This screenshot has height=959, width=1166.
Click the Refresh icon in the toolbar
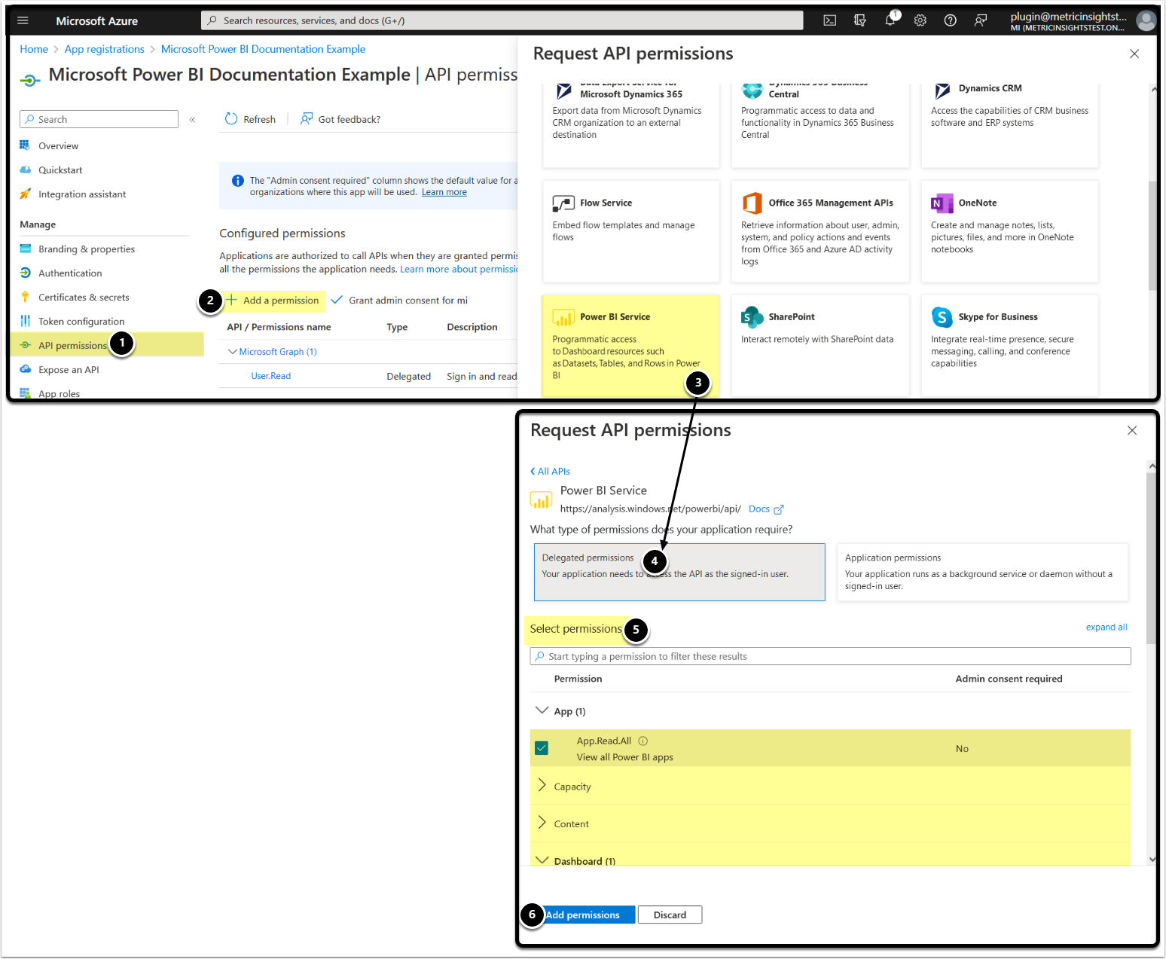(x=231, y=119)
